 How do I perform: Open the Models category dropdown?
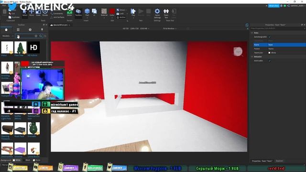click(8, 36)
